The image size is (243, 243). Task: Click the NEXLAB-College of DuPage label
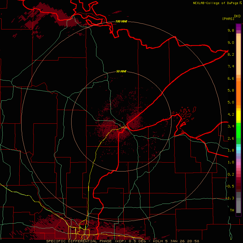pos(216,3)
